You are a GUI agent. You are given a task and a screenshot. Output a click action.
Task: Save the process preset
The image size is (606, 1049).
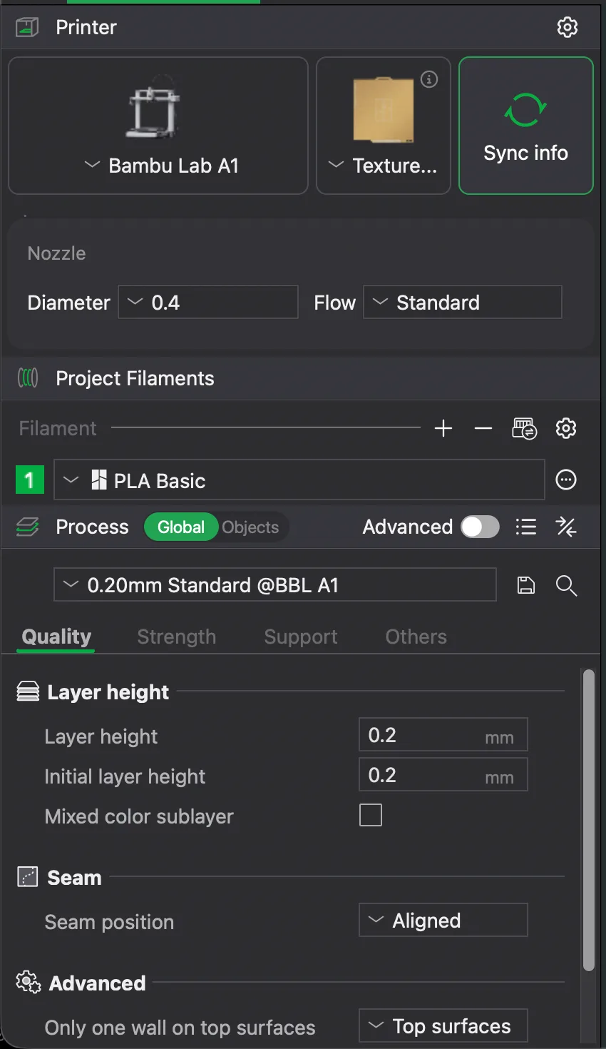[x=525, y=585]
